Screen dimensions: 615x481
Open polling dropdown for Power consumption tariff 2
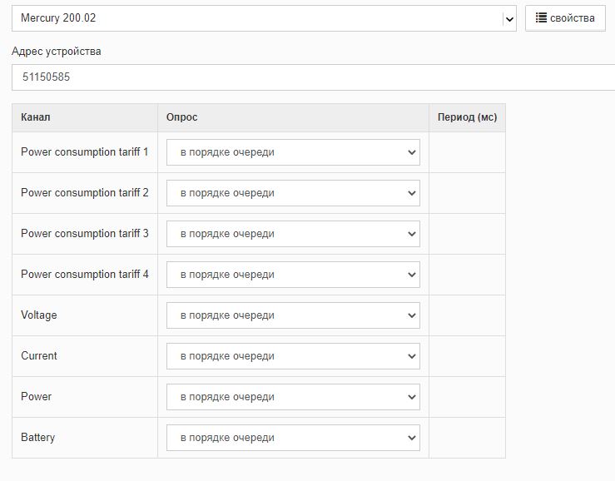293,193
